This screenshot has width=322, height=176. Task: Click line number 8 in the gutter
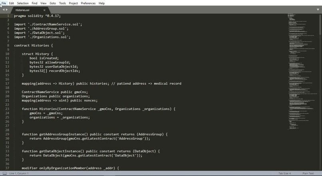(8, 45)
